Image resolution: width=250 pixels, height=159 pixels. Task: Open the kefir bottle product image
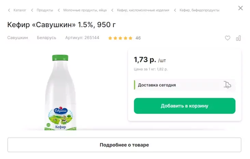click(x=60, y=93)
